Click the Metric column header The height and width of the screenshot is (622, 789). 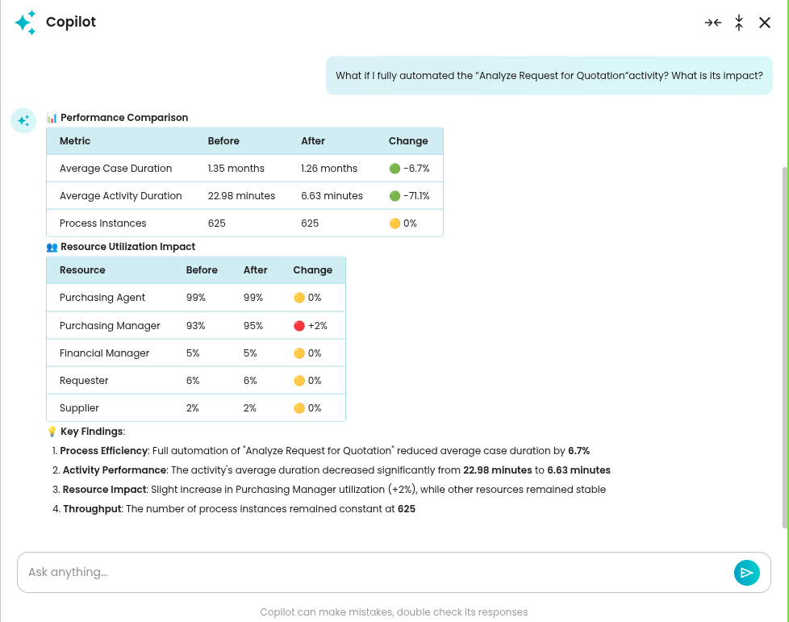click(x=75, y=141)
